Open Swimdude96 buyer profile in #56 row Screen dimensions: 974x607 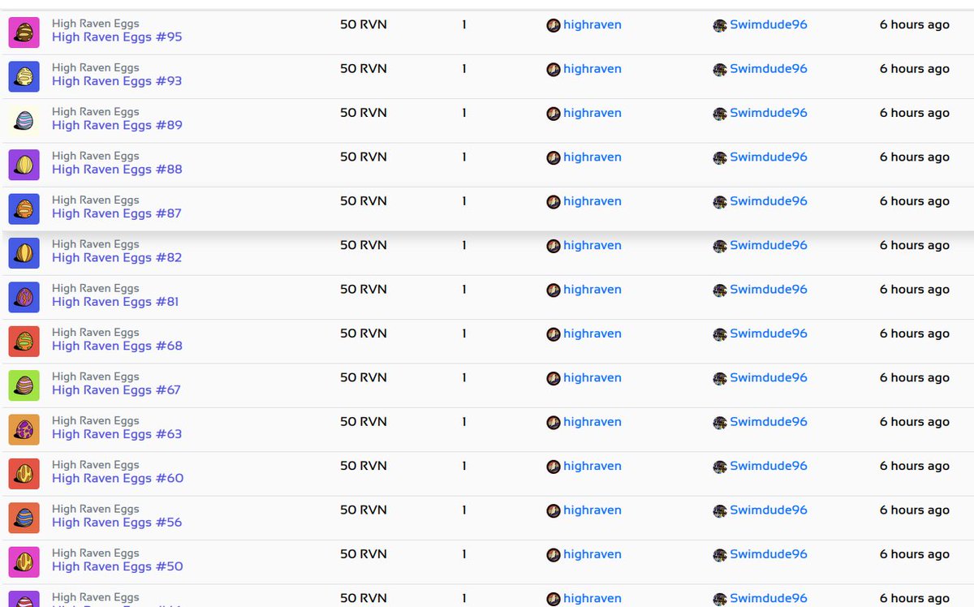tap(769, 510)
